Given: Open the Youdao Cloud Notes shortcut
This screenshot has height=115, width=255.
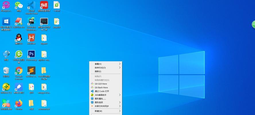Looking at the screenshot, I should (19, 89).
